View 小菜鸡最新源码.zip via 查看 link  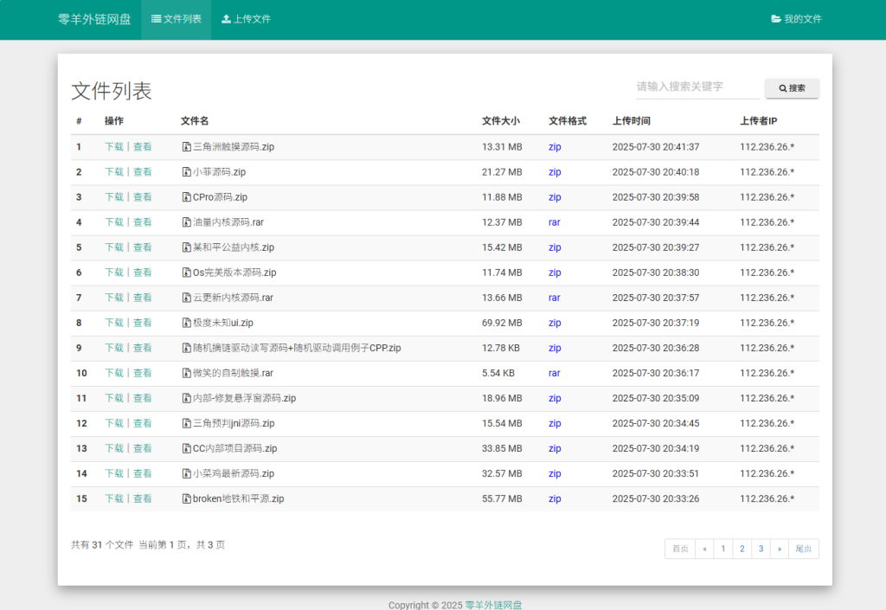143,473
